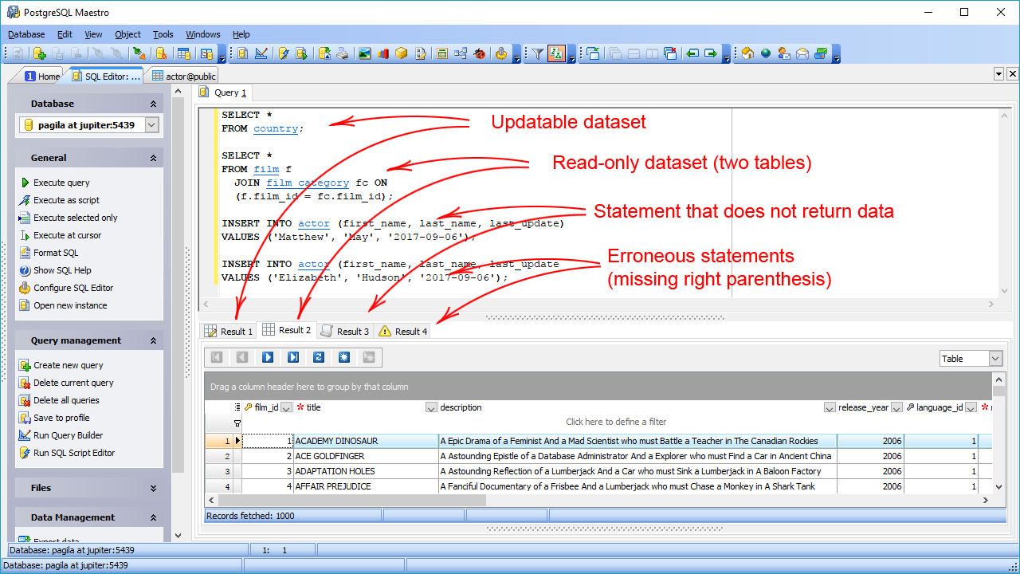Screen dimensions: 1020x574
Task: Click the 'Click here to define a filter' row
Action: coord(615,422)
